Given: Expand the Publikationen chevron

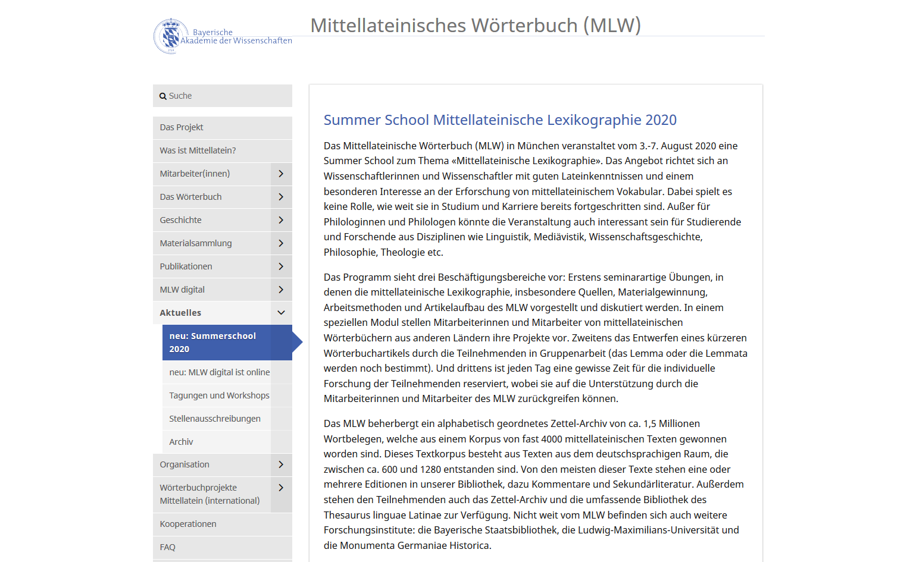Looking at the screenshot, I should [282, 266].
